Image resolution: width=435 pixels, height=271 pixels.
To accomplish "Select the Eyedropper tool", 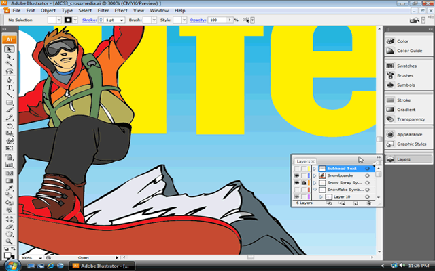I will 9,188.
